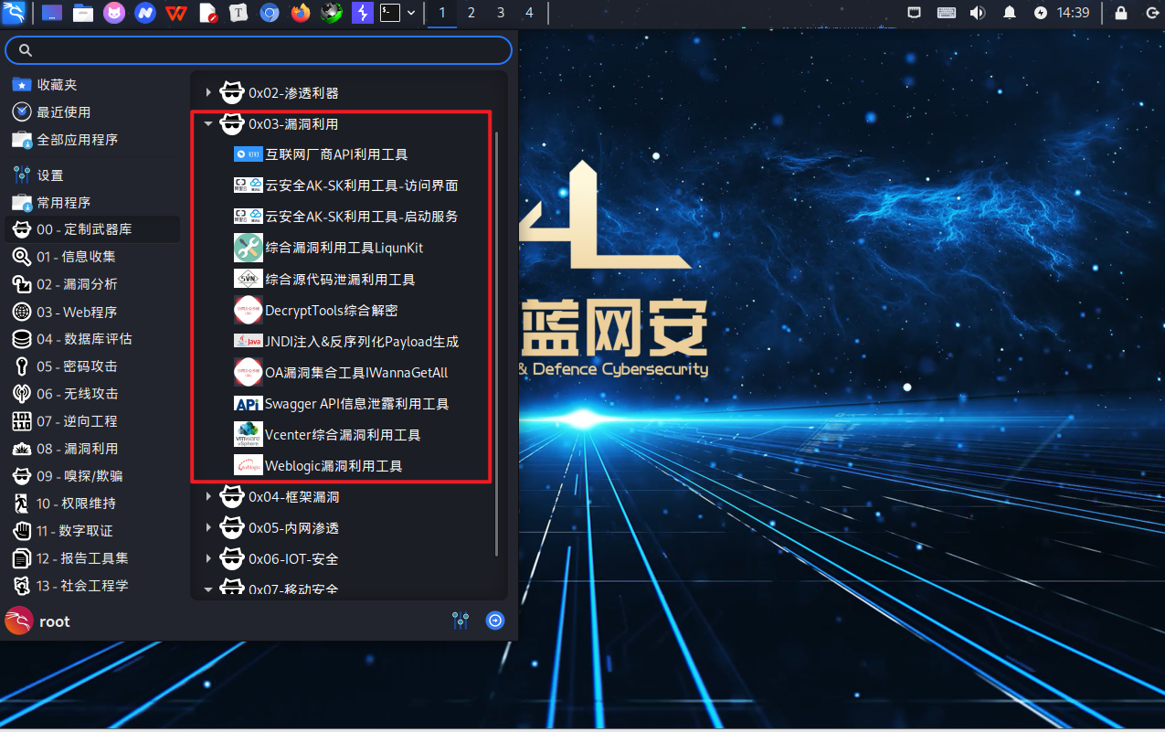Launch the blue N app icon
The height and width of the screenshot is (732, 1165).
[x=145, y=13]
